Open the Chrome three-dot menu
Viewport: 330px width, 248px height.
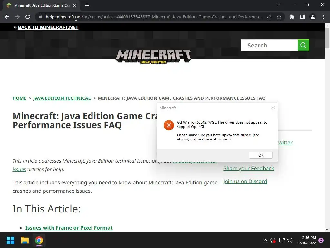[x=323, y=17]
